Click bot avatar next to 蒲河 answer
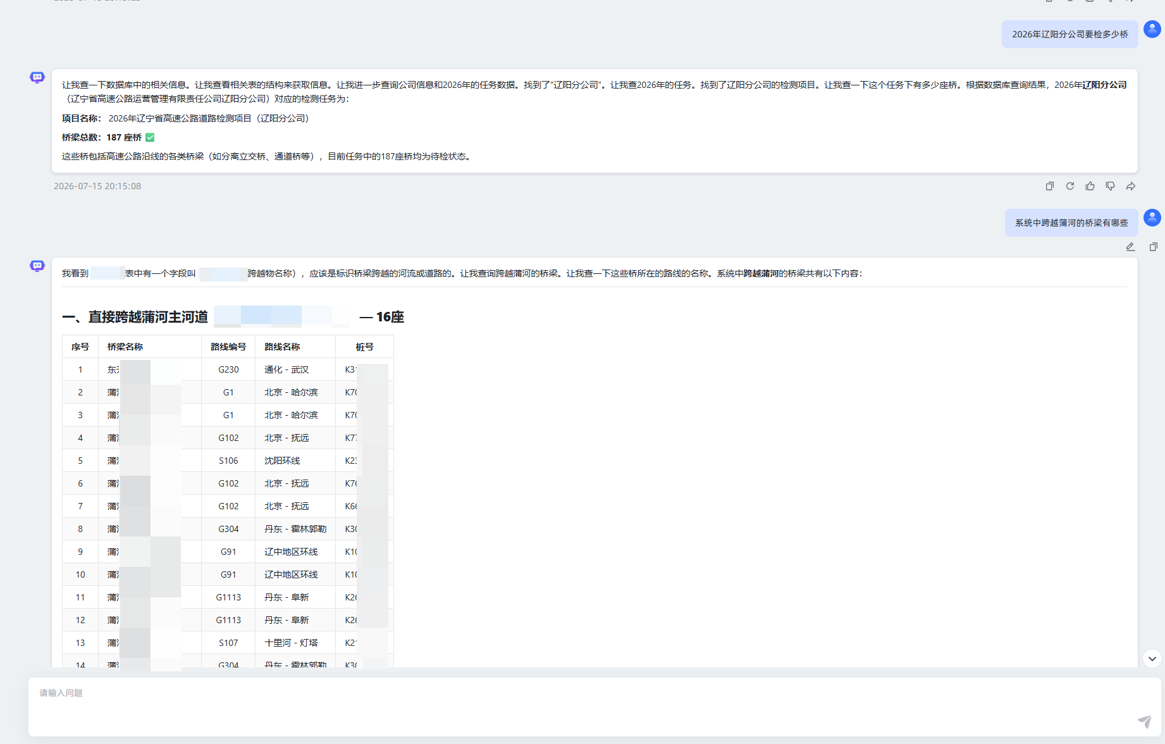This screenshot has height=744, width=1165. 37,266
